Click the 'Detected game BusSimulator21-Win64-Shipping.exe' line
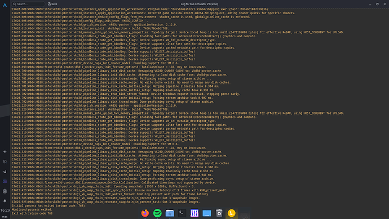 [153, 13]
